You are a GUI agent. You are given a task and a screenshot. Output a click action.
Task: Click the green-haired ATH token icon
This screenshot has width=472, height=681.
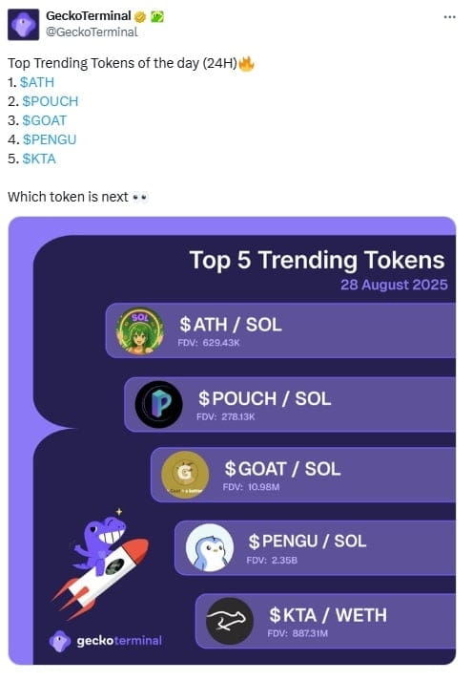(x=139, y=330)
